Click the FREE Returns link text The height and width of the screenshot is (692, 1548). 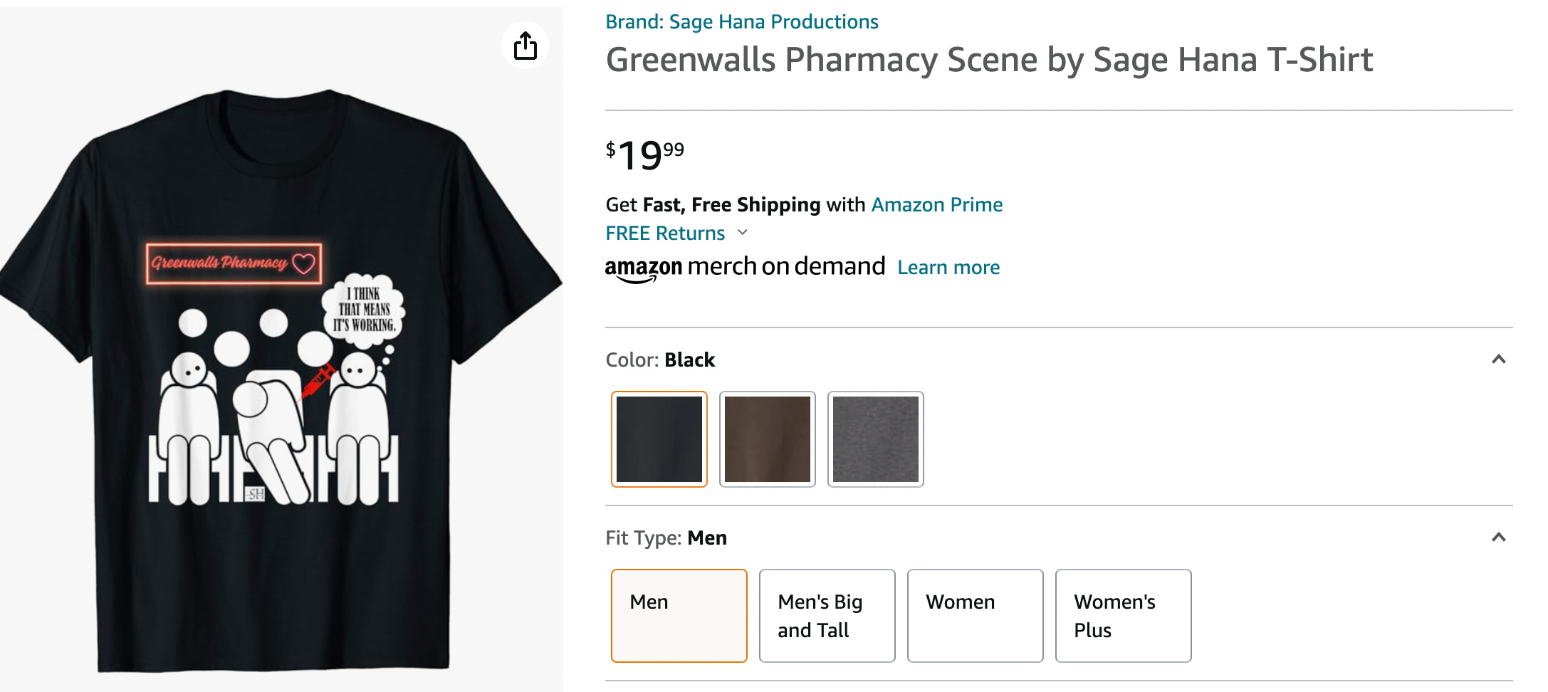coord(665,234)
